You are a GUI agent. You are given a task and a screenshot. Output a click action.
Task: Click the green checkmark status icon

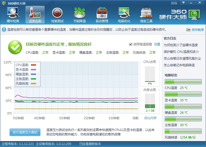[15, 47]
